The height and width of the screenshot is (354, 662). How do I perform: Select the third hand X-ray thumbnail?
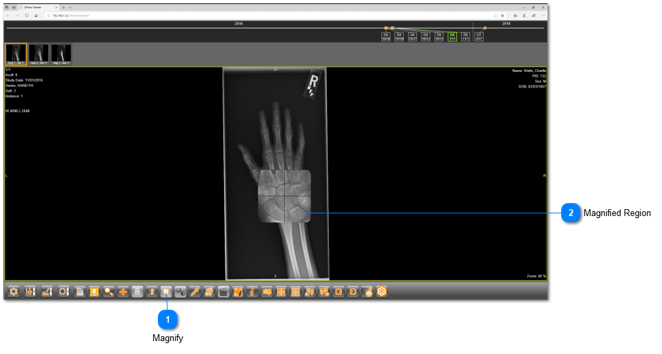[62, 54]
